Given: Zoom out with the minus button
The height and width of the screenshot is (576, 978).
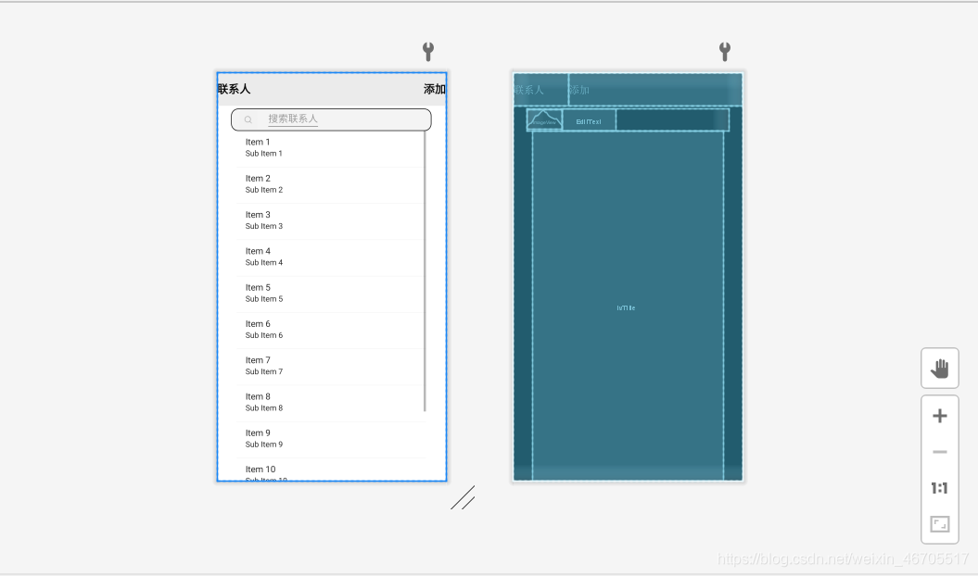Looking at the screenshot, I should 939,452.
